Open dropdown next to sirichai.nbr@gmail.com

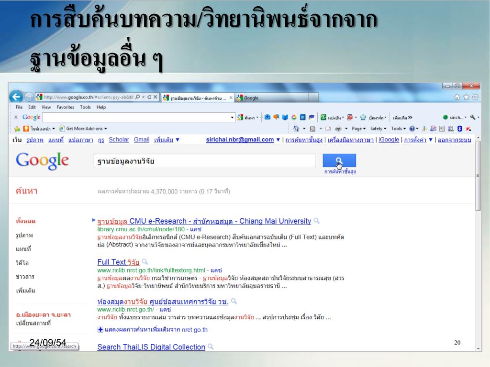click(278, 140)
